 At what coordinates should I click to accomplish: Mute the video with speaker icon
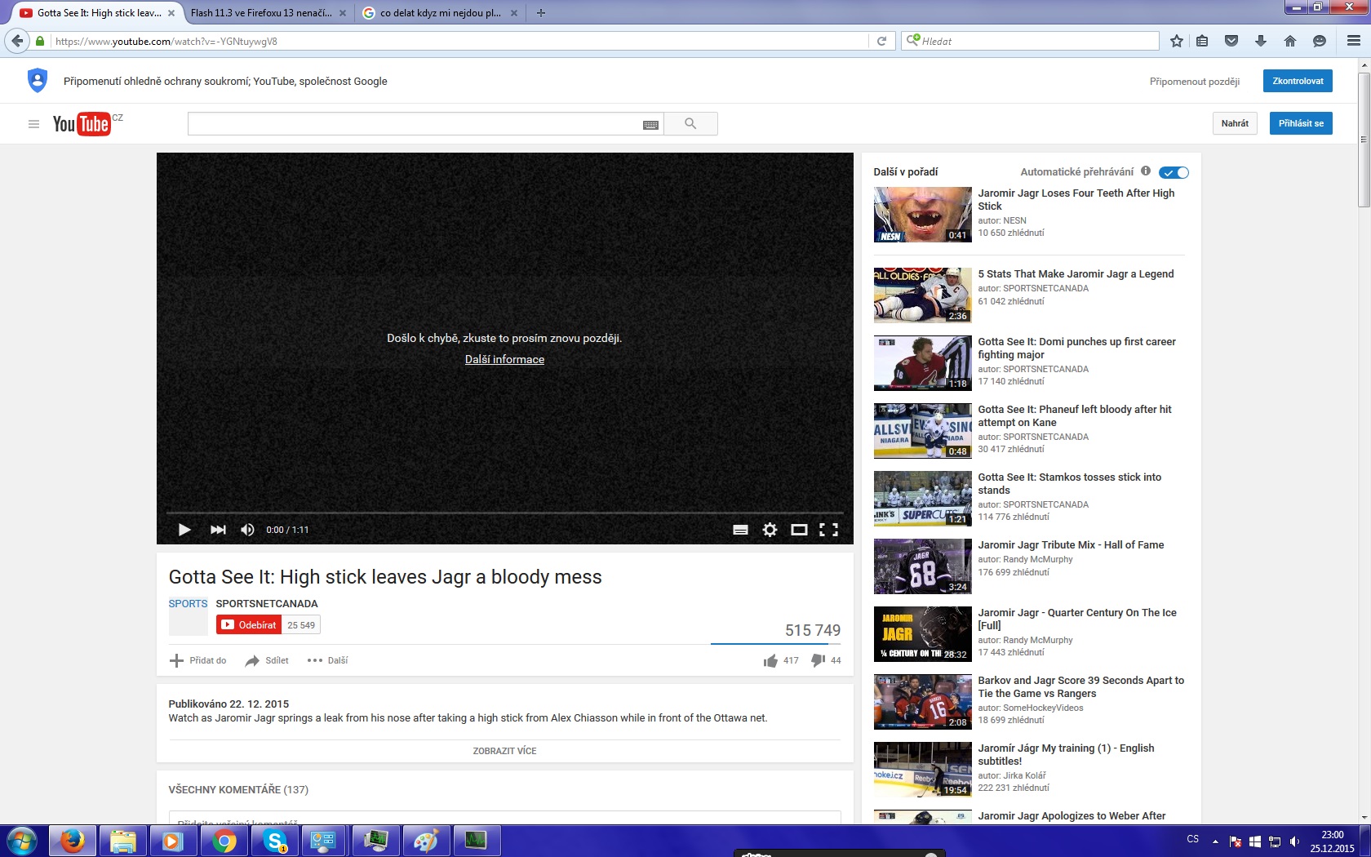click(x=247, y=530)
